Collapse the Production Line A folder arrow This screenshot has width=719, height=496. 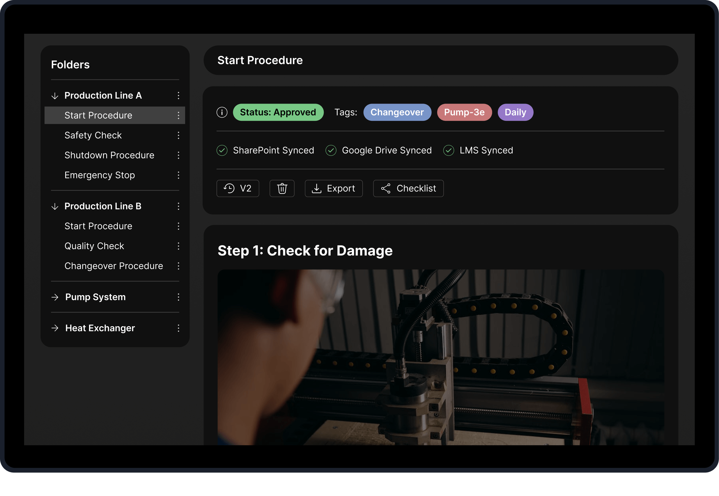pos(55,96)
